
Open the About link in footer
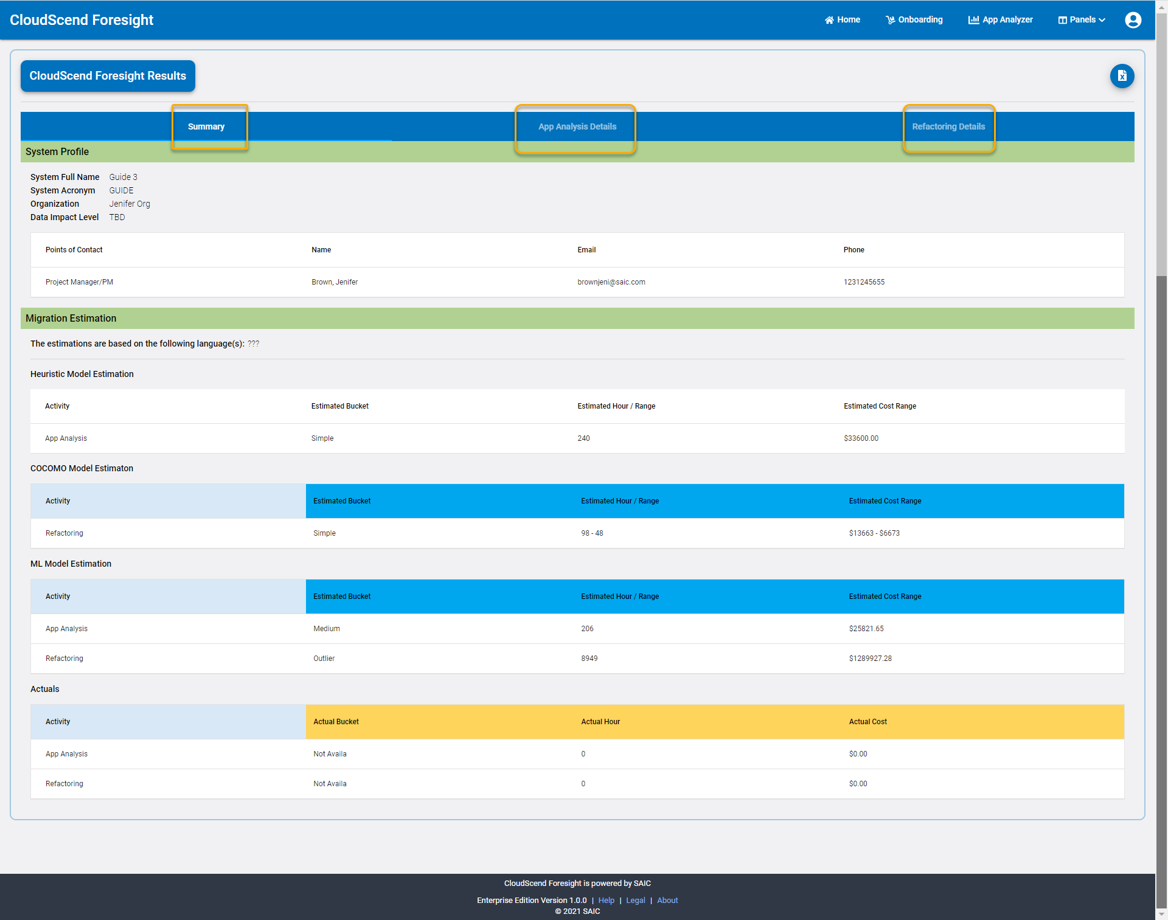point(667,901)
